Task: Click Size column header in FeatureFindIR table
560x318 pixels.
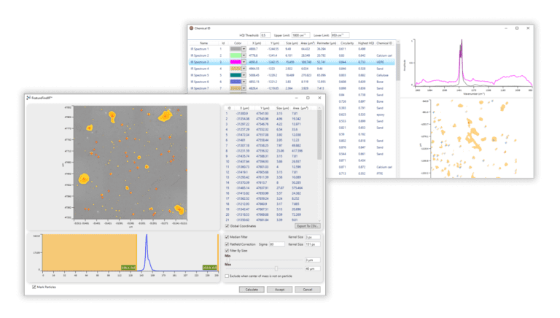Action: (x=282, y=108)
